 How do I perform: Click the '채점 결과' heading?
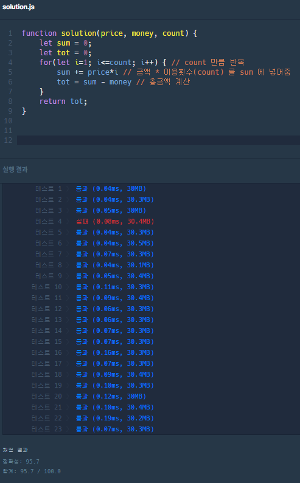[x=15, y=450]
